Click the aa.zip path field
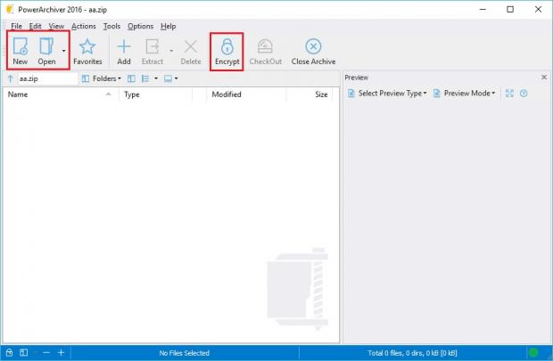553x361 pixels. click(46, 78)
